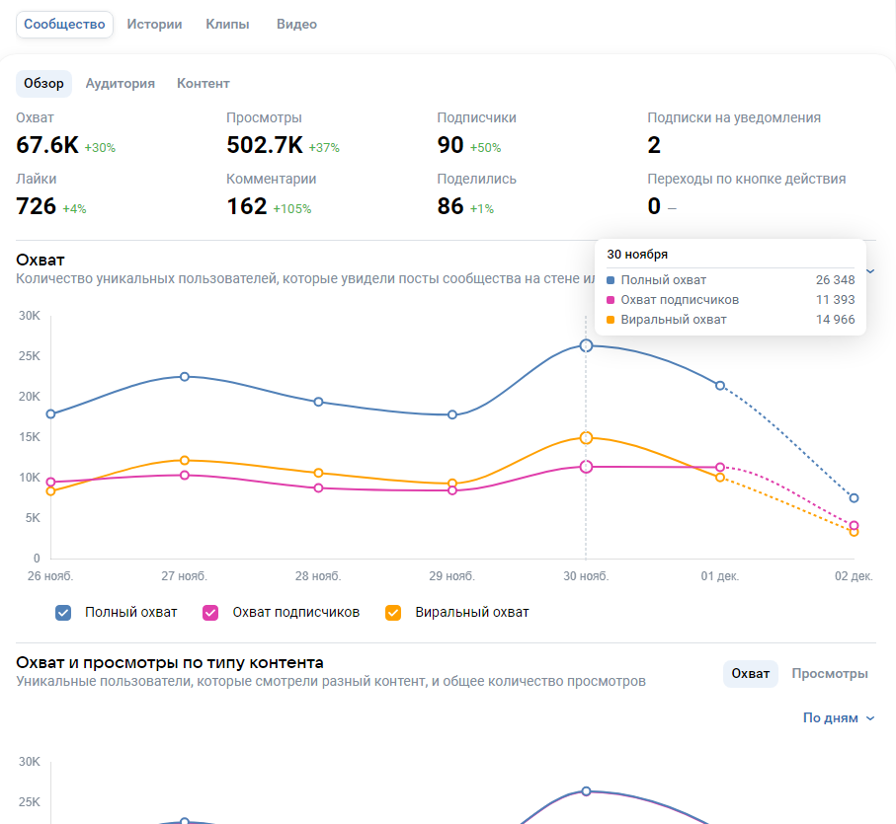The image size is (896, 824).
Task: Open the Клипы tab
Action: point(227,25)
